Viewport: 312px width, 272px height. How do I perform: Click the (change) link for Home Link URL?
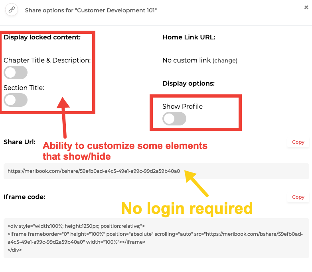point(225,61)
